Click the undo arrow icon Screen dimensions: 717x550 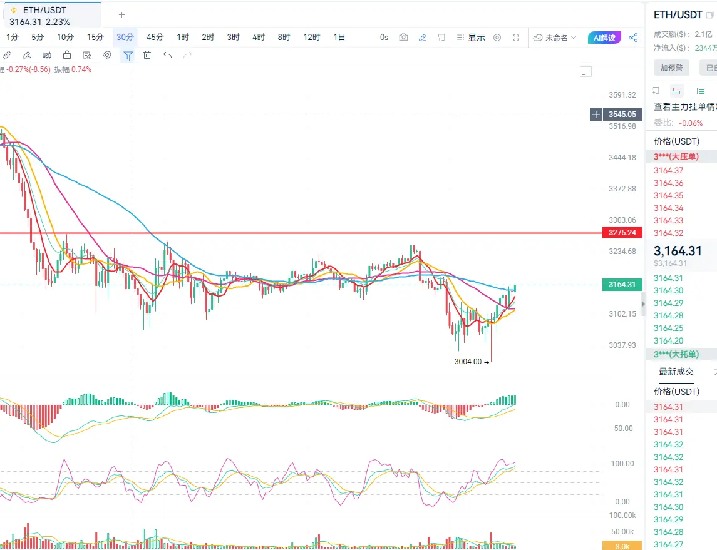tap(167, 55)
